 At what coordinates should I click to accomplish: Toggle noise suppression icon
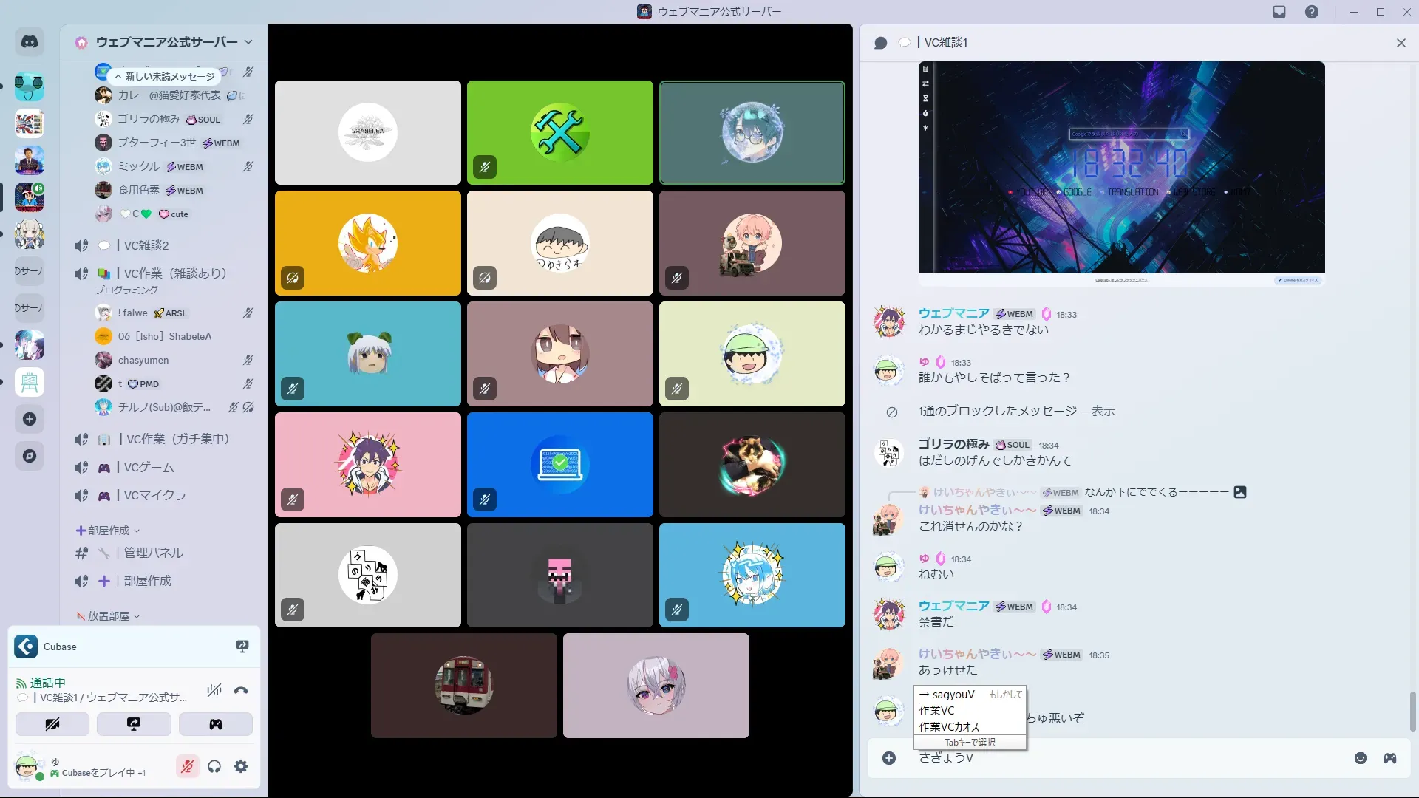214,691
